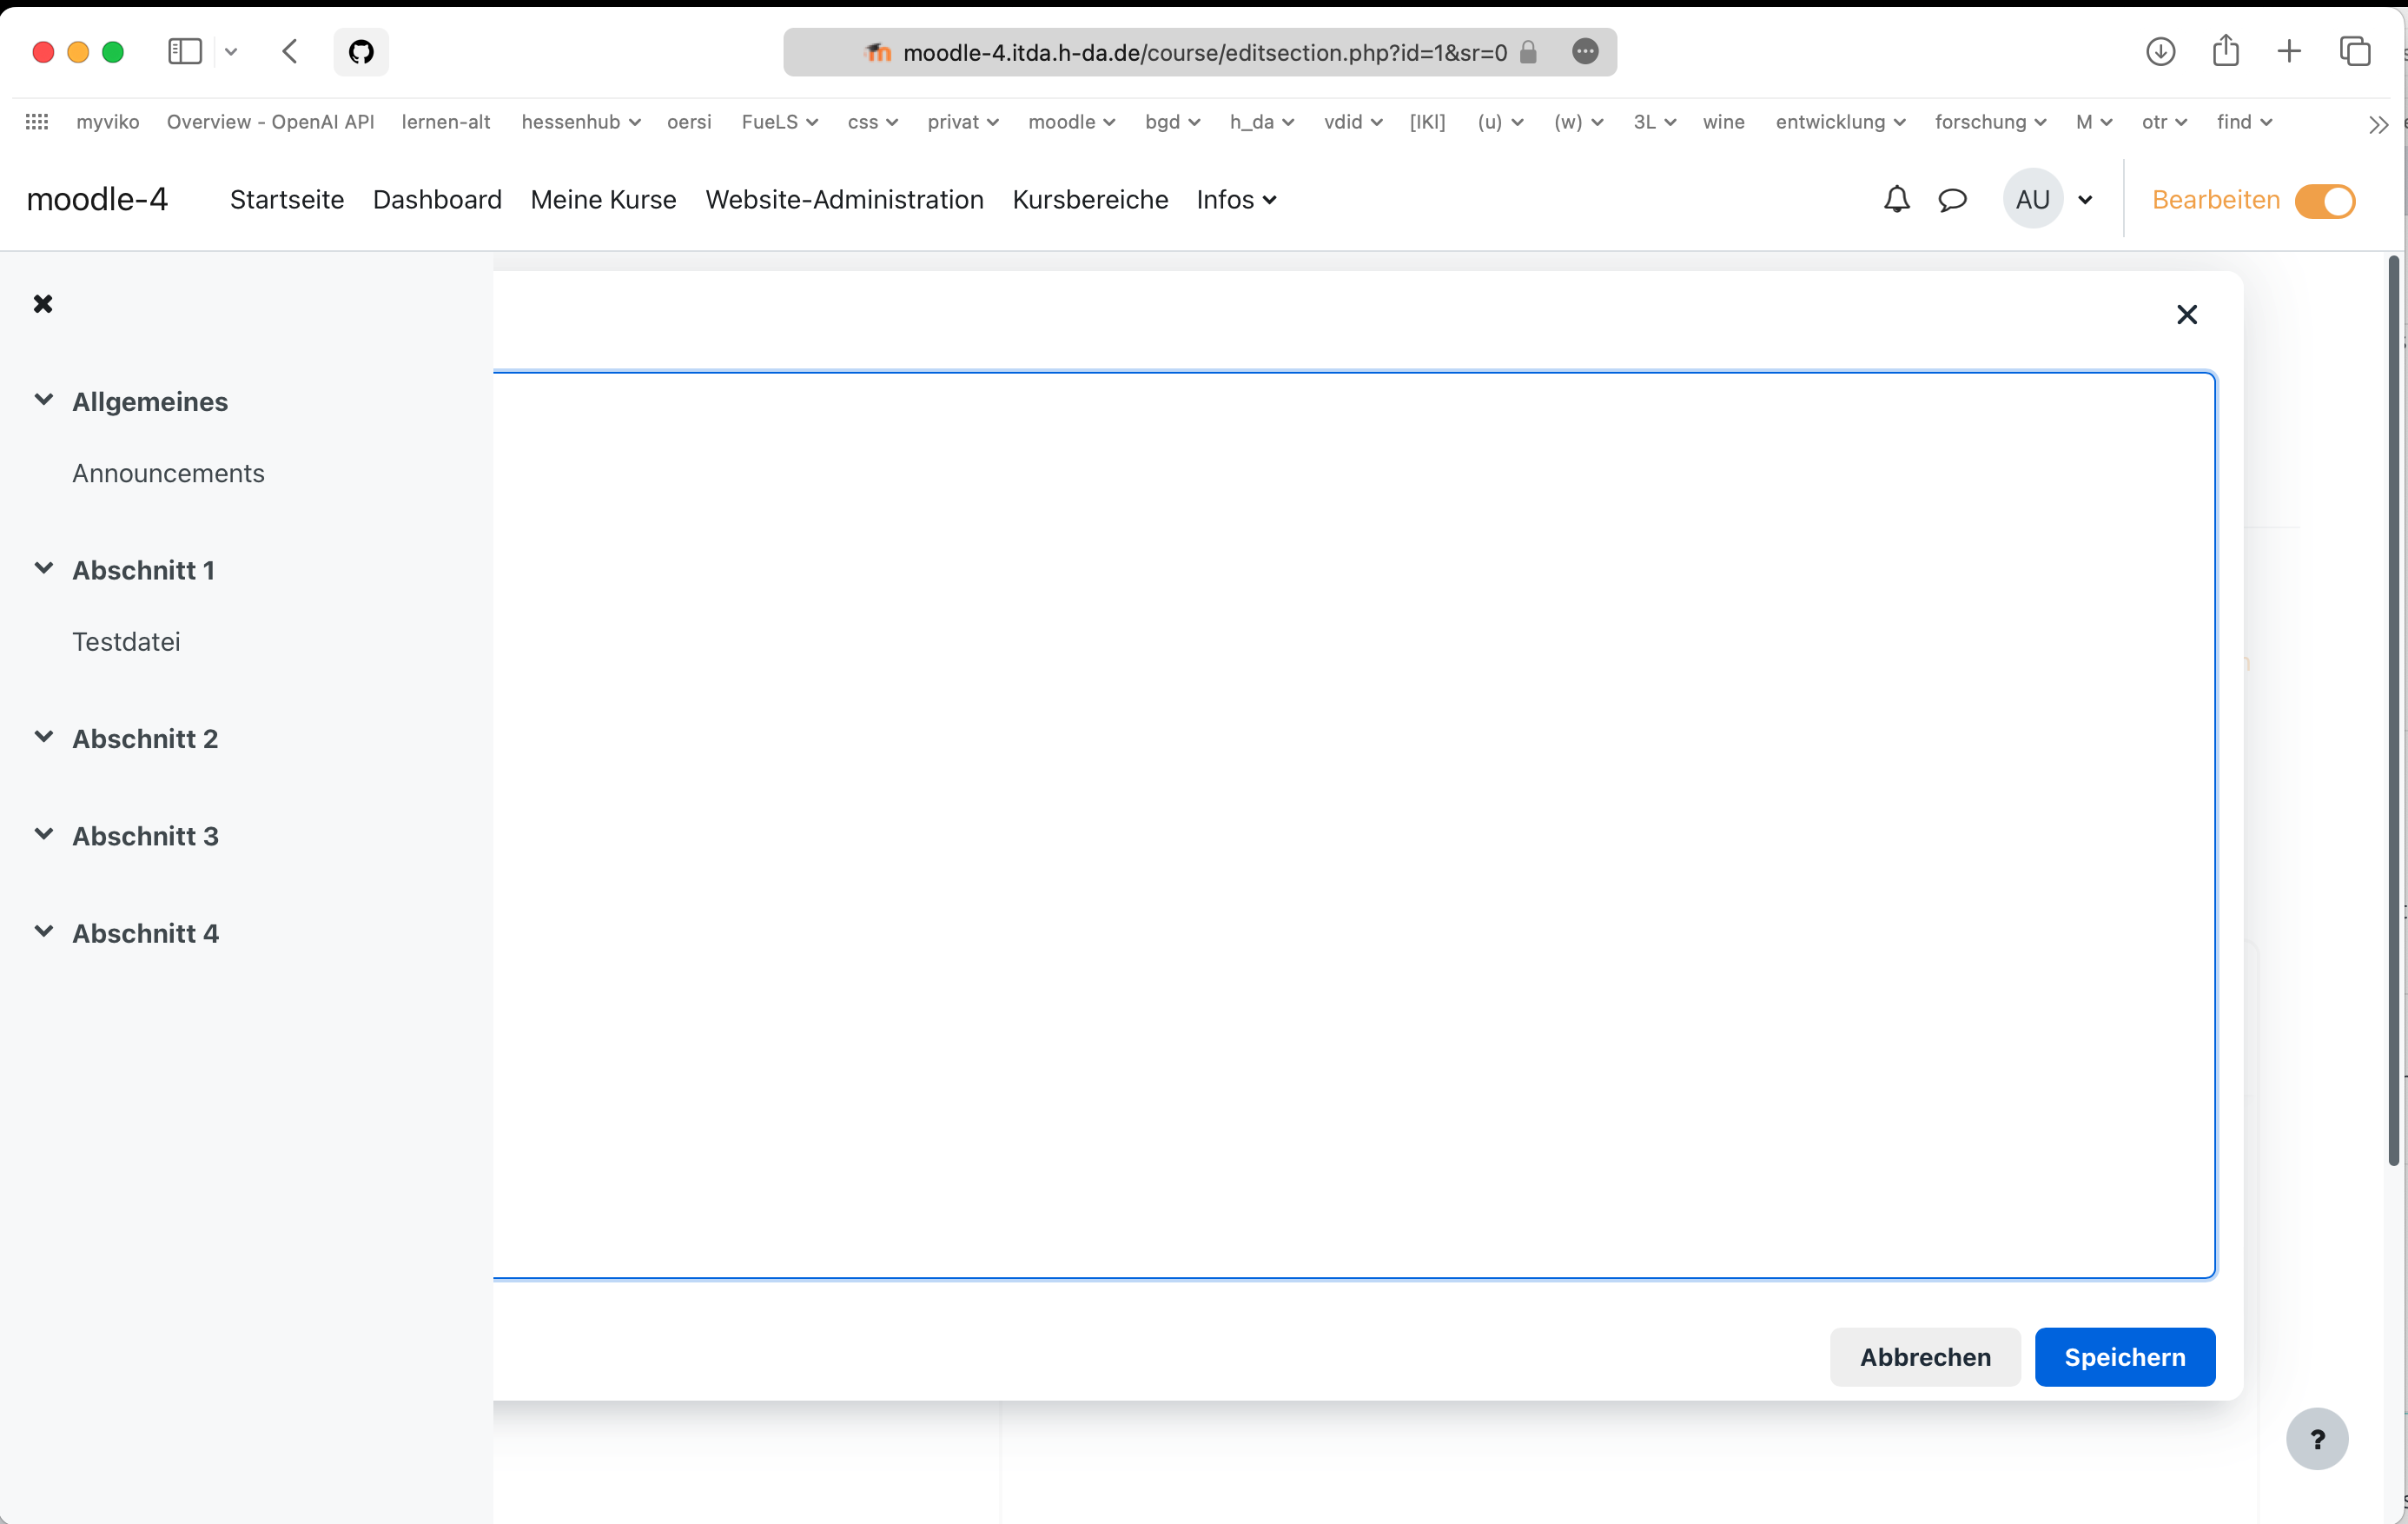Expand the FueLS bookmark folder
This screenshot has width=2408, height=1524.
(780, 122)
